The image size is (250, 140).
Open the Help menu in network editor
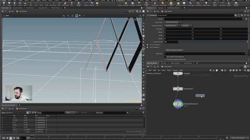pyautogui.click(x=181, y=70)
